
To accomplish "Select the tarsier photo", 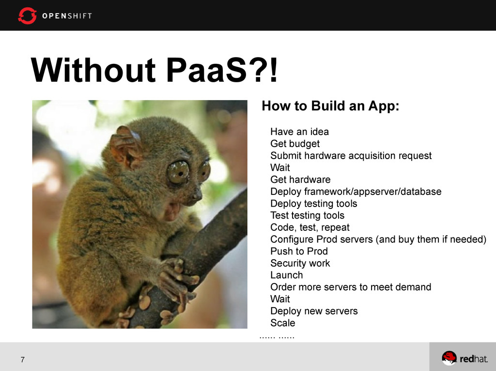I will (x=140, y=214).
